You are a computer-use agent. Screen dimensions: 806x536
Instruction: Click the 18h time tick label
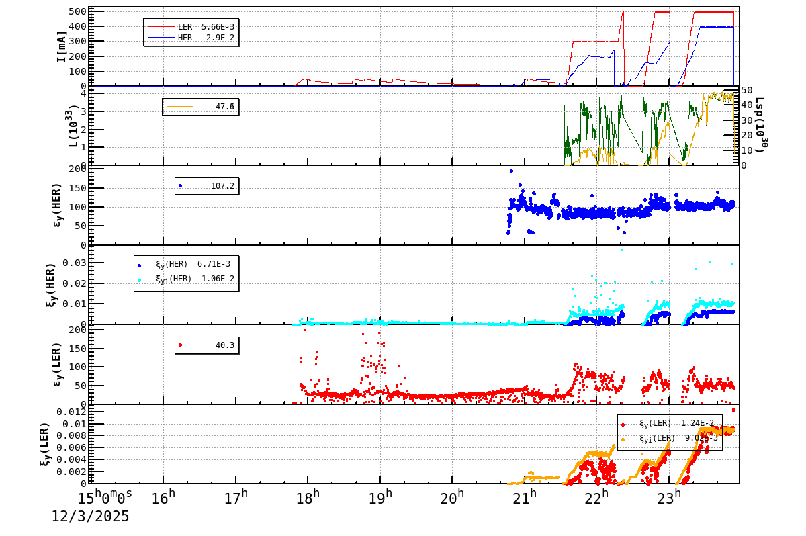point(308,498)
